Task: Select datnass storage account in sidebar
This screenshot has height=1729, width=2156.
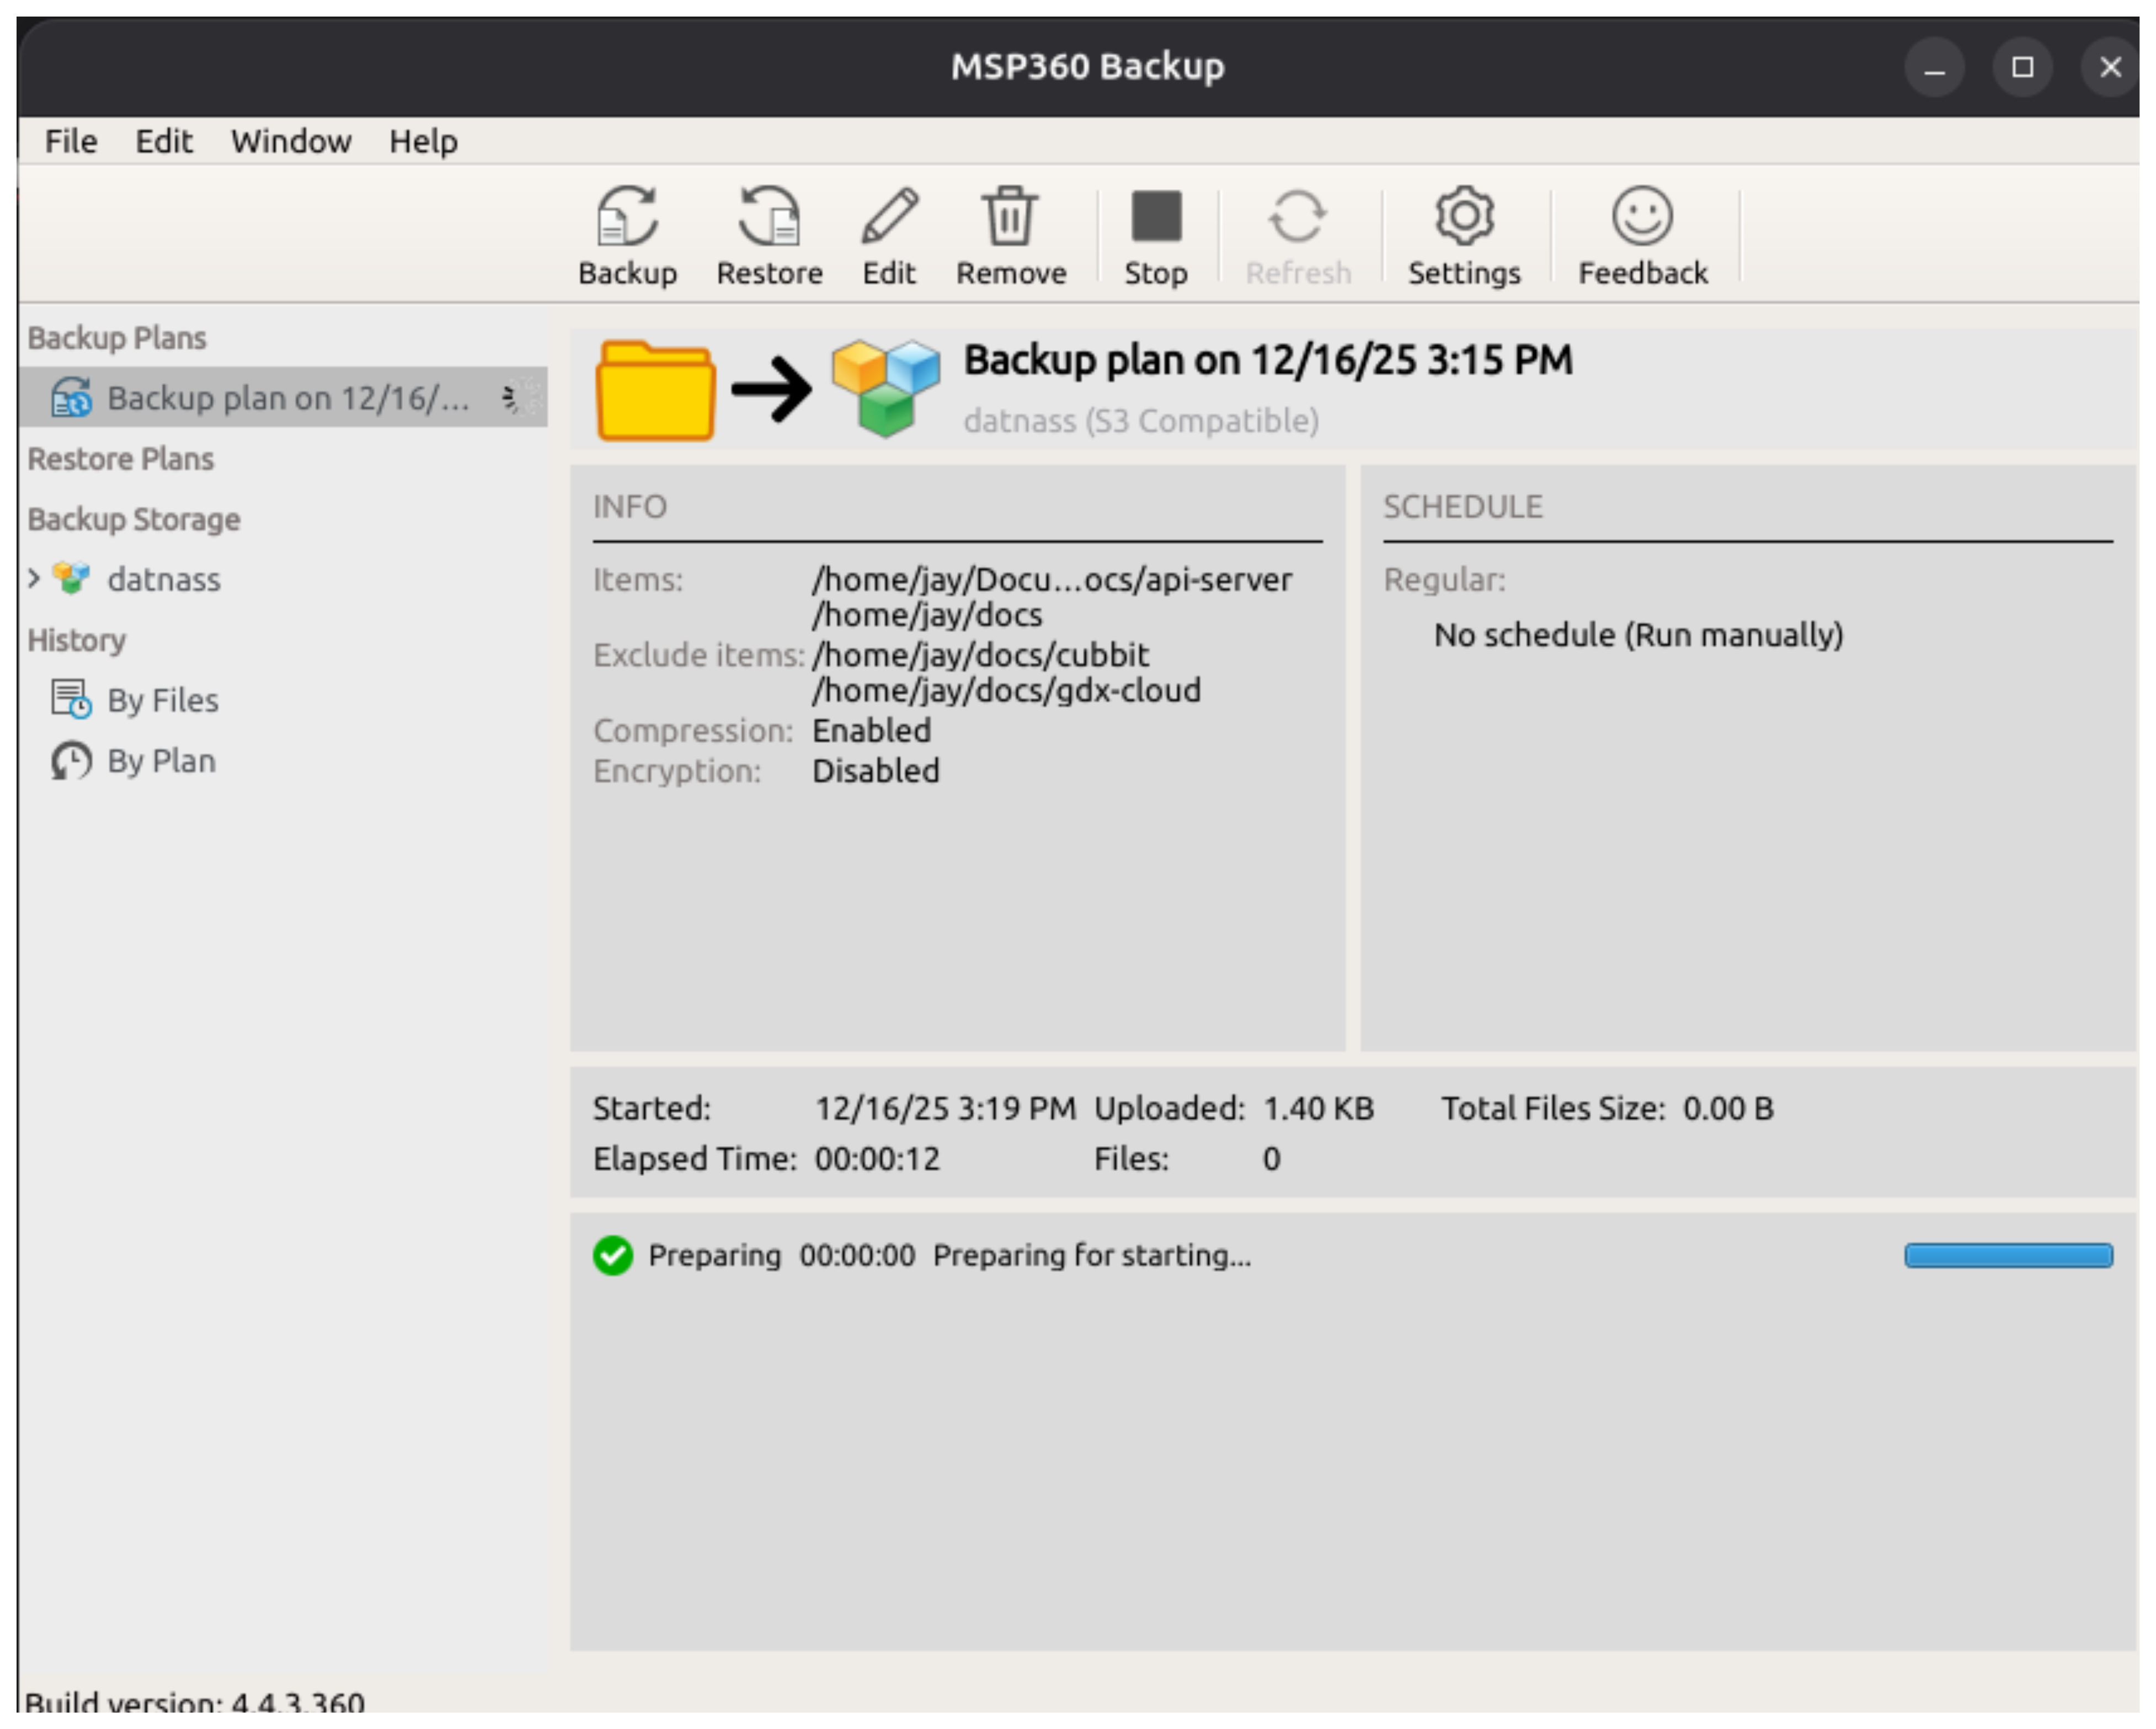Action: (x=163, y=579)
